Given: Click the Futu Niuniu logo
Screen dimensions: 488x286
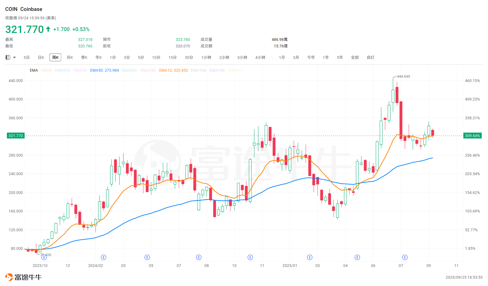Looking at the screenshot, I should [x=23, y=276].
